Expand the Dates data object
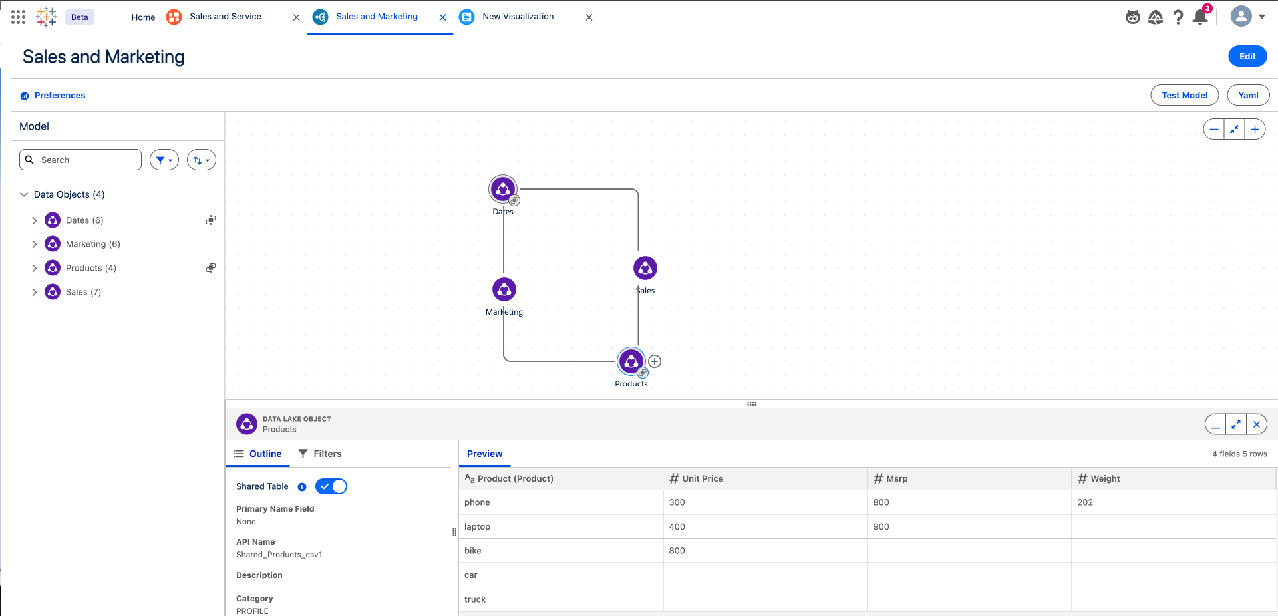This screenshot has height=616, width=1278. click(35, 220)
